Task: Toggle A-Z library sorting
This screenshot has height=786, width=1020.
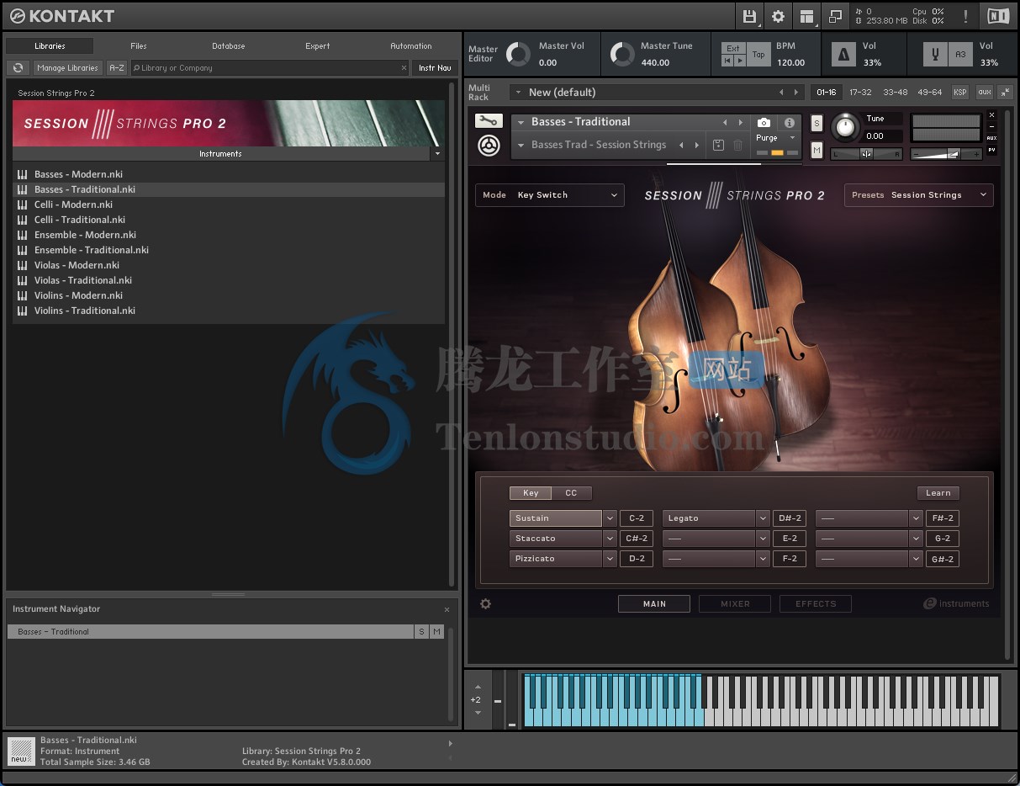Action: pos(117,67)
